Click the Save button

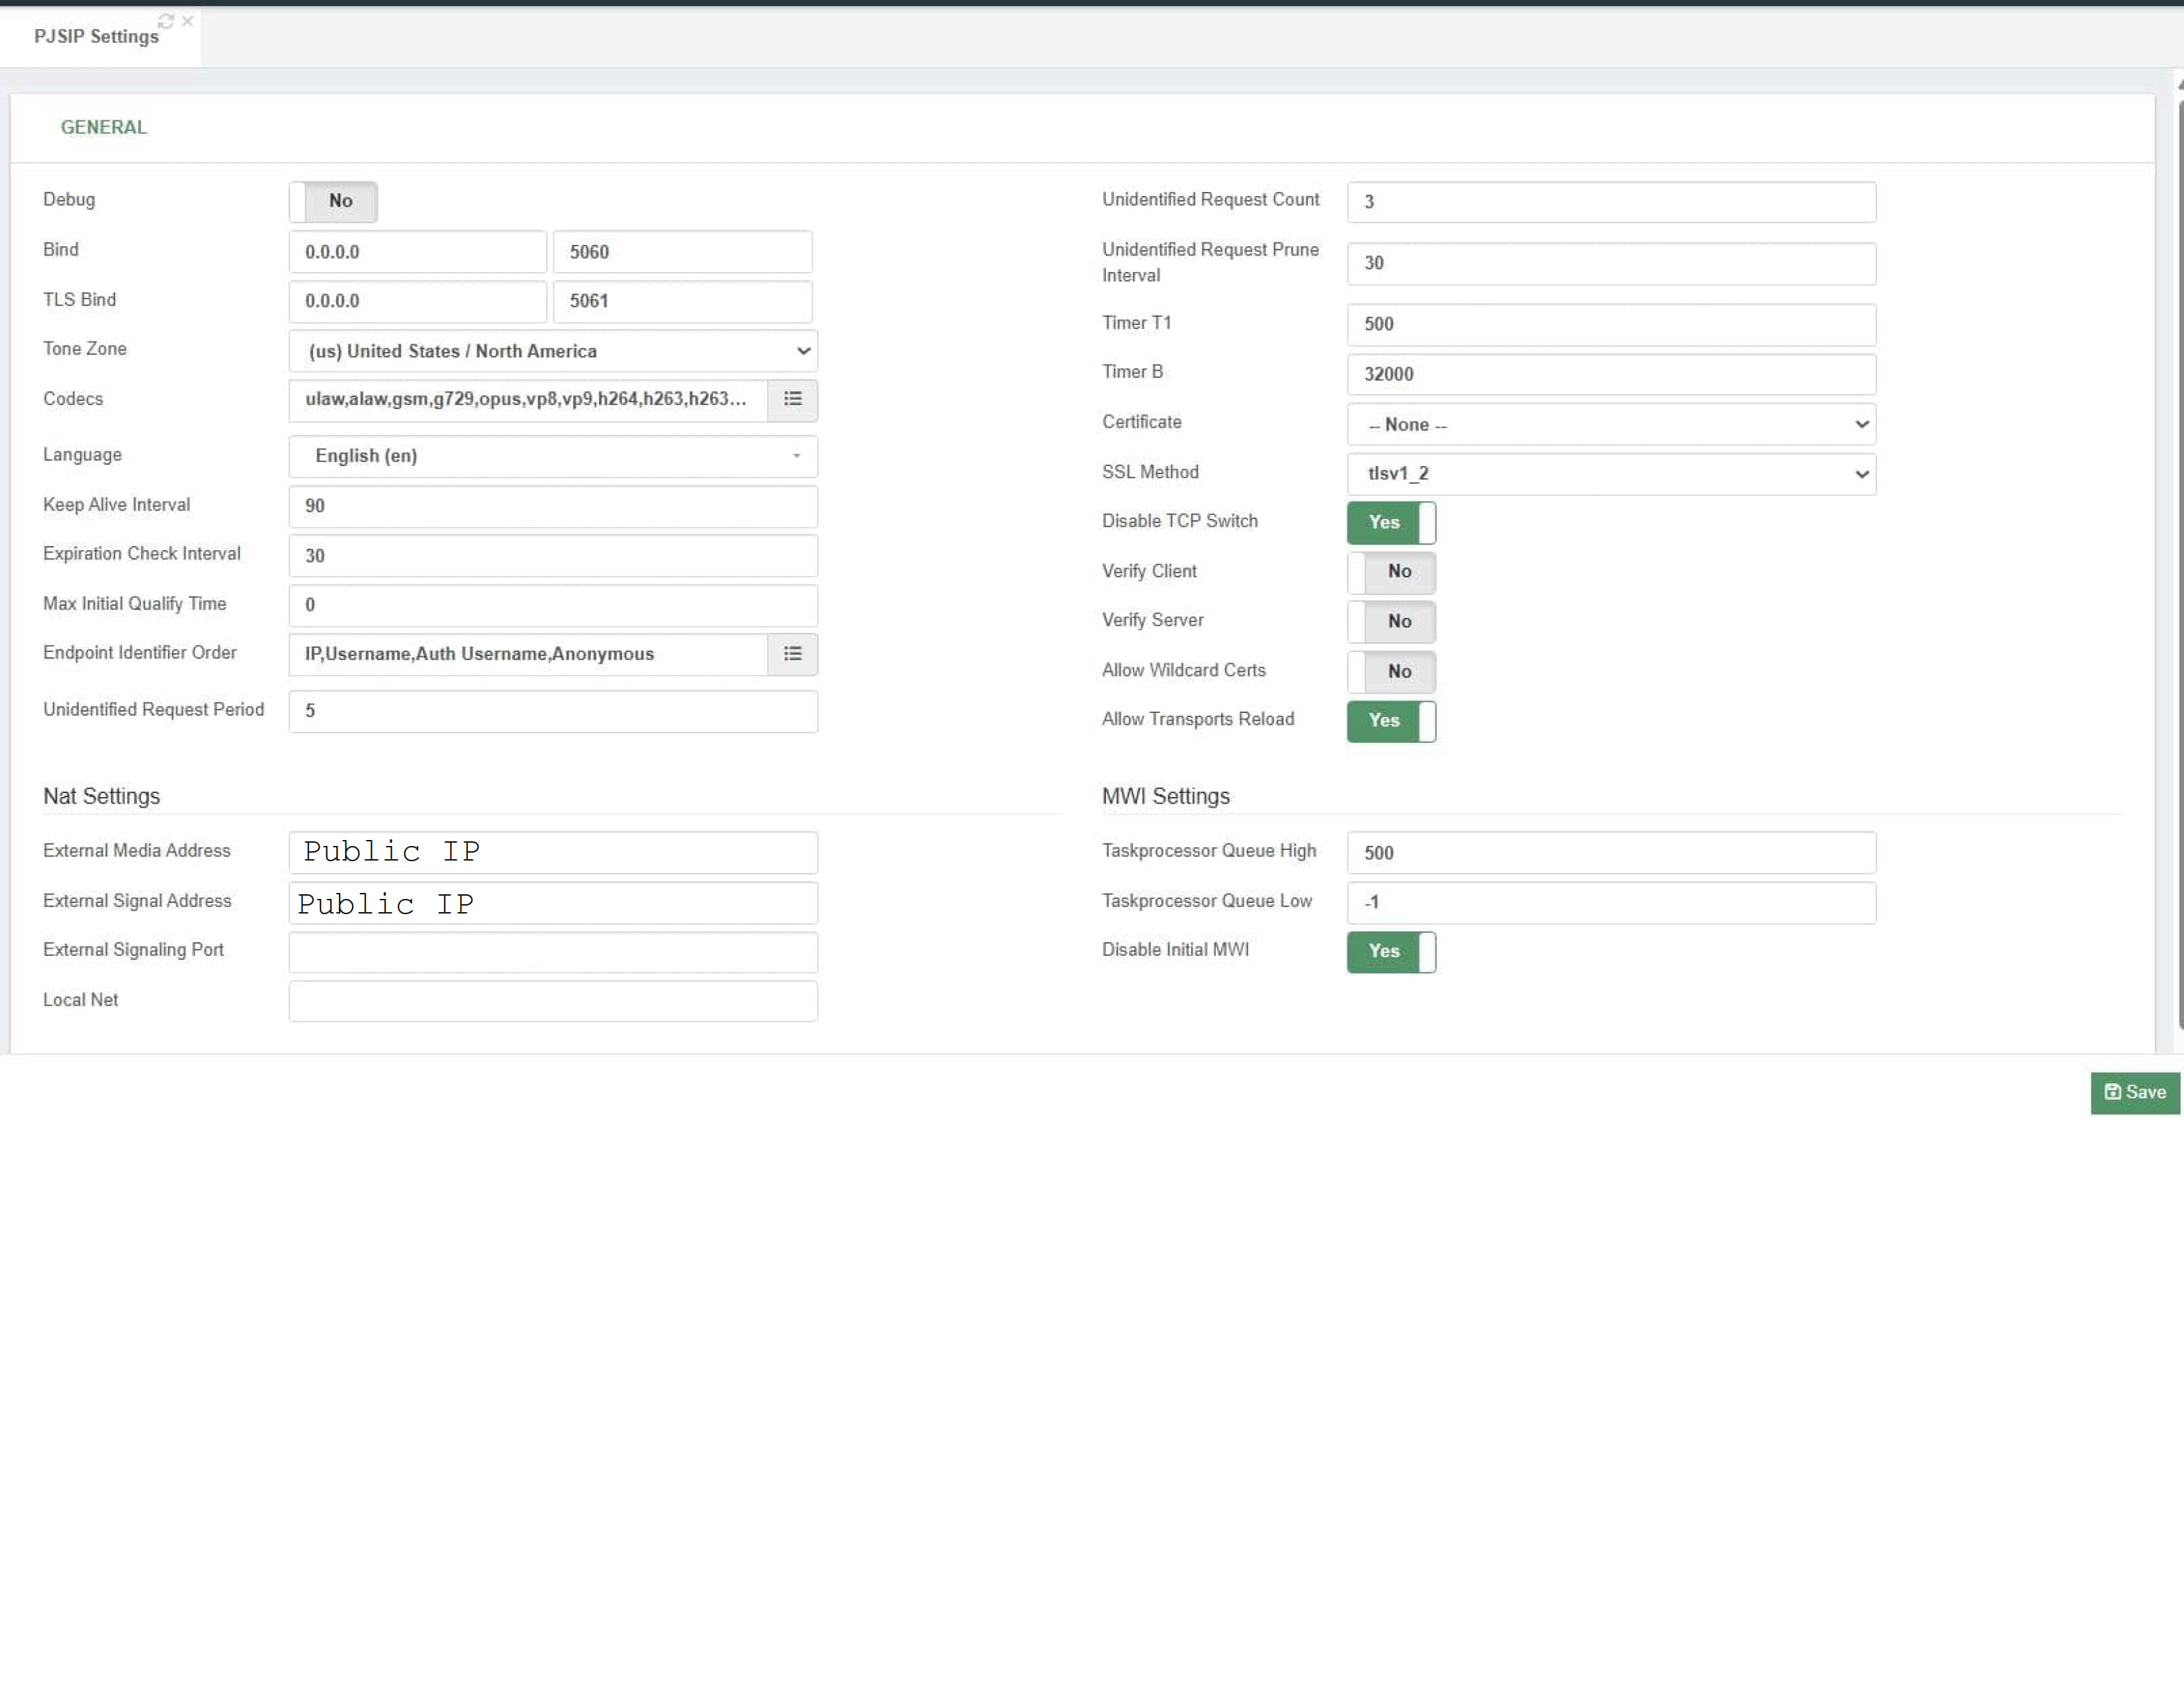click(2135, 1093)
